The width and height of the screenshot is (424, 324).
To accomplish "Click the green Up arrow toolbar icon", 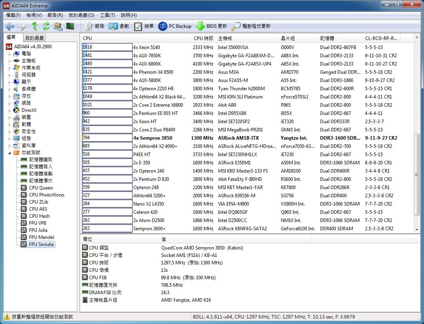I will 35,26.
